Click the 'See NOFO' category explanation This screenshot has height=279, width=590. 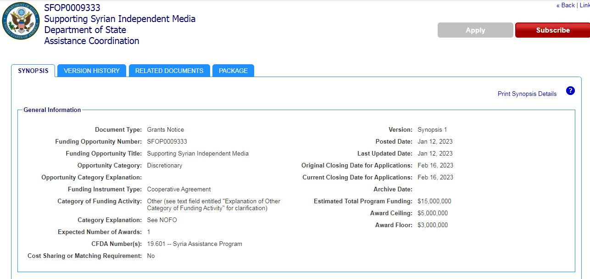(x=162, y=220)
